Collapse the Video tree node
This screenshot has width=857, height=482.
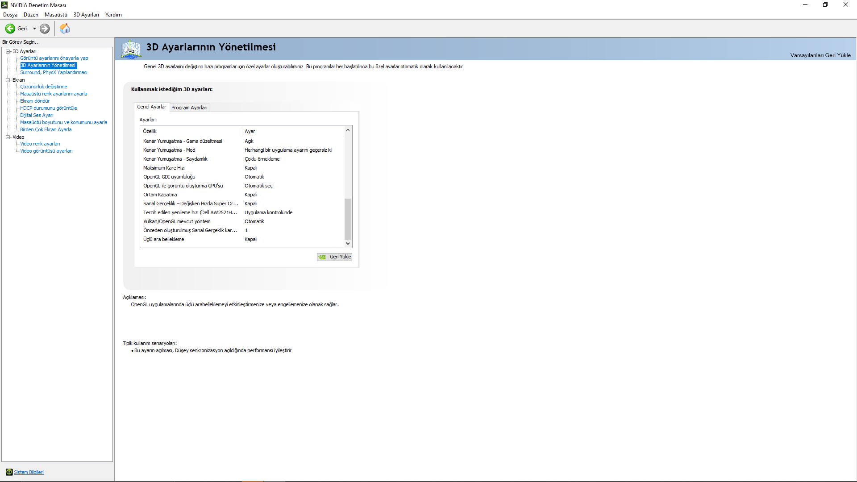coord(8,137)
